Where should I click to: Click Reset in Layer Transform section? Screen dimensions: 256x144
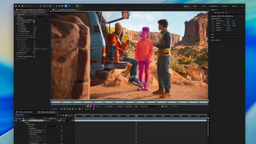pos(228,19)
